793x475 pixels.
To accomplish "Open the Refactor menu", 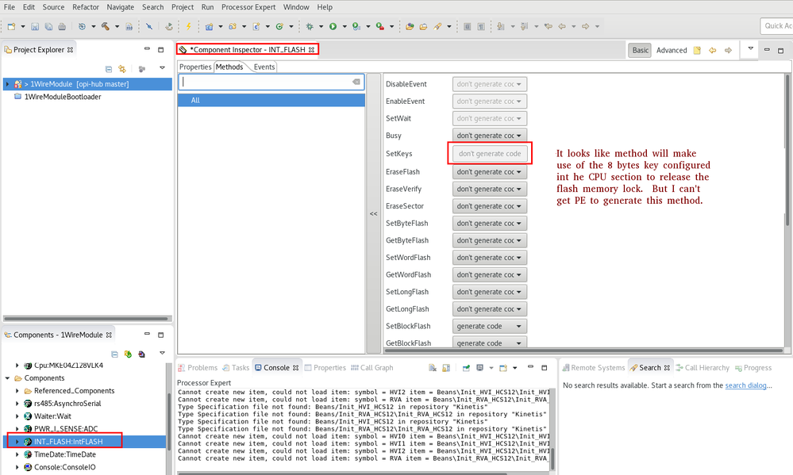I will coord(86,7).
